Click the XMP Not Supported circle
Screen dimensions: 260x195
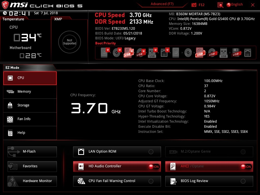click(69, 42)
